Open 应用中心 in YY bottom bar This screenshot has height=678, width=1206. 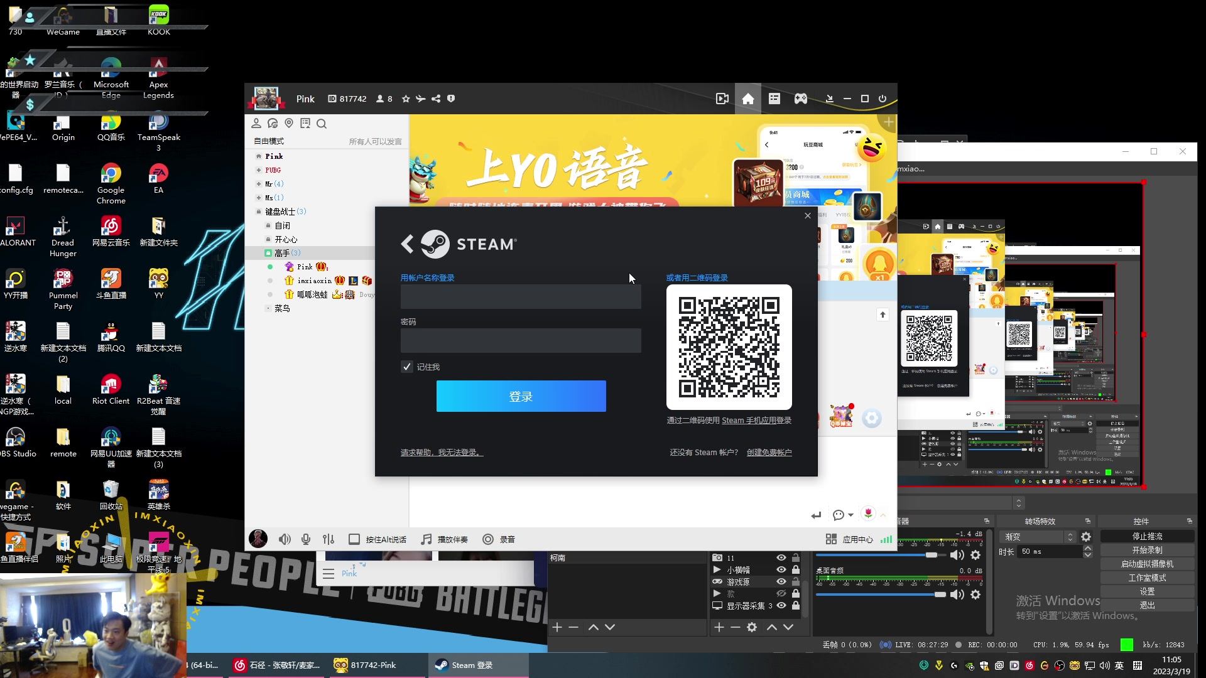click(x=857, y=539)
